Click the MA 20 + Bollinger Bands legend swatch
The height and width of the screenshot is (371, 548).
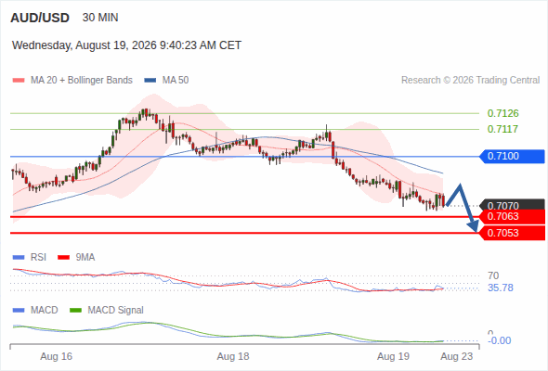(x=19, y=81)
